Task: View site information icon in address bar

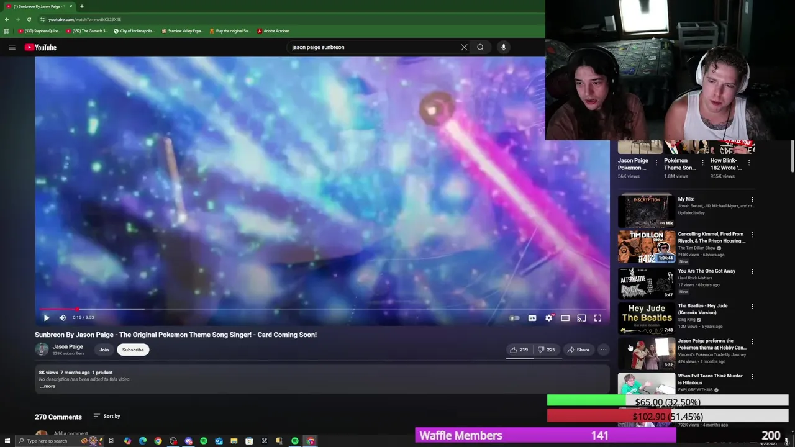Action: click(x=42, y=19)
